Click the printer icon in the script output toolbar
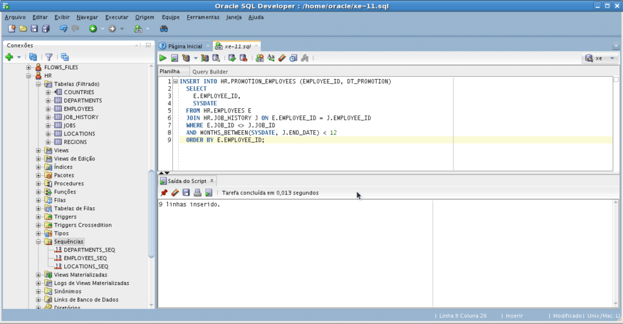Screen dimensions: 623x324 pos(197,193)
